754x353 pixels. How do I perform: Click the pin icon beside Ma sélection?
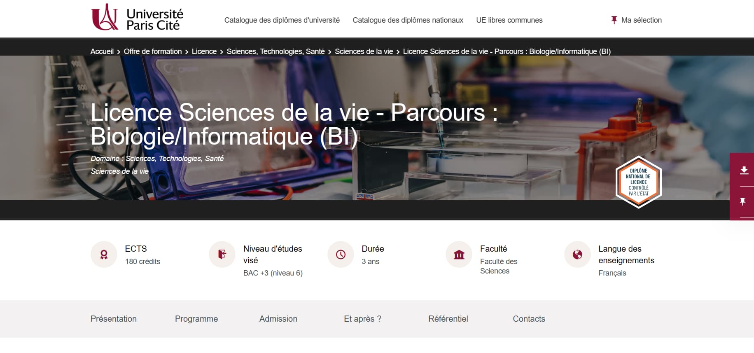614,20
